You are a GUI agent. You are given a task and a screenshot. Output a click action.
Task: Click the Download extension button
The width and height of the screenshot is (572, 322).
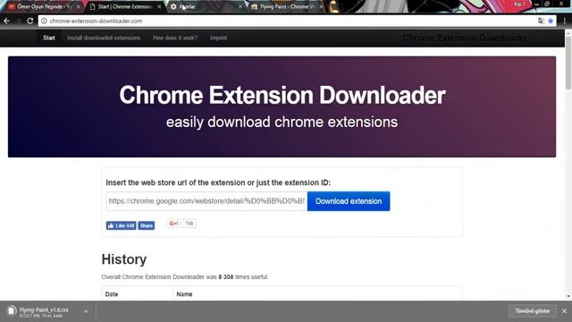coord(349,201)
